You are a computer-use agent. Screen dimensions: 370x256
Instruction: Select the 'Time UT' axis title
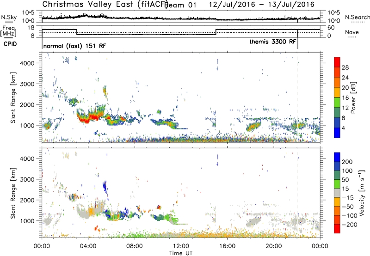point(181,253)
